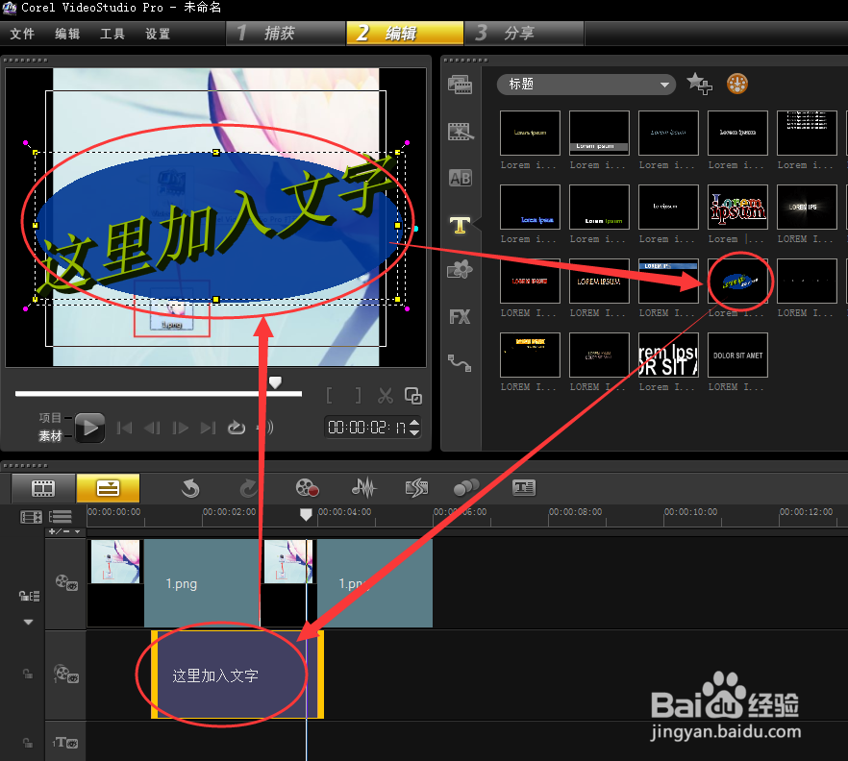Open the Track Motion spheres icon
Viewport: 848px width, 761px height.
(x=466, y=487)
